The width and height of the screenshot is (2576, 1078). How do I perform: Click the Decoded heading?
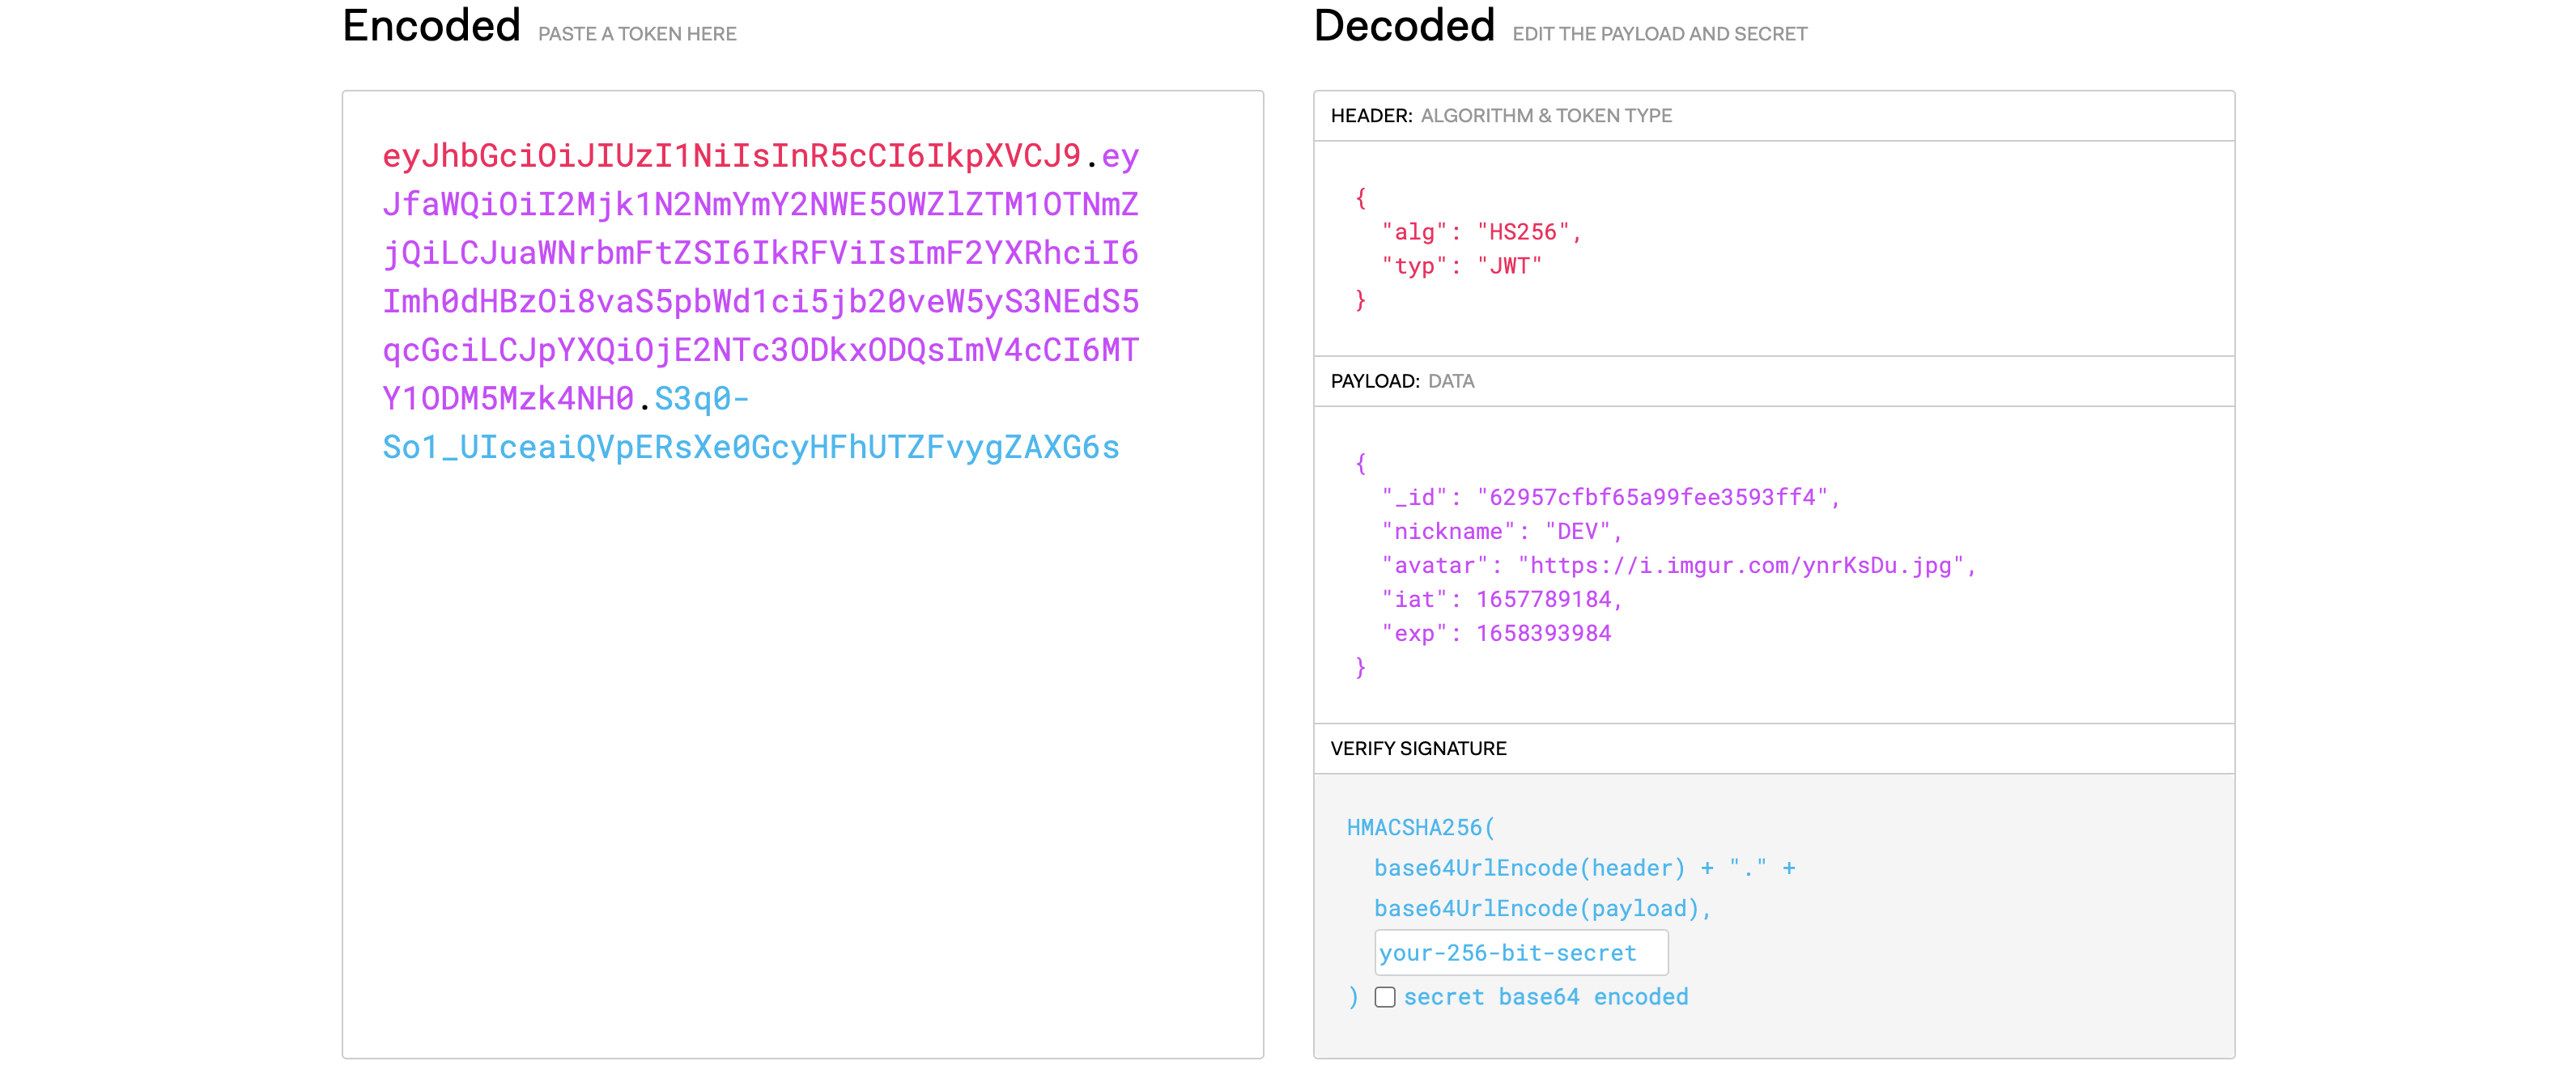(1404, 26)
